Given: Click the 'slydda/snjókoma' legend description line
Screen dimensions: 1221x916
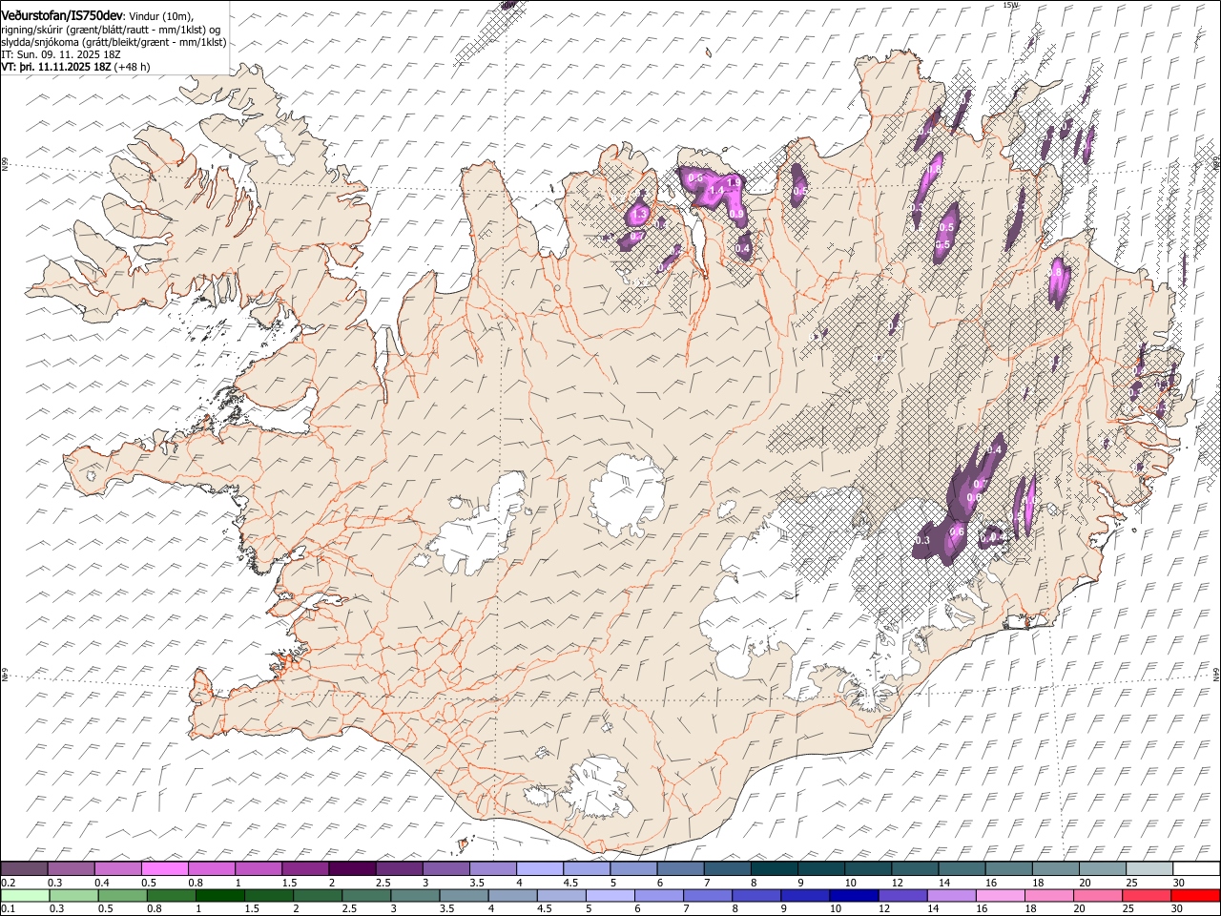Looking at the screenshot, I should click(x=114, y=42).
